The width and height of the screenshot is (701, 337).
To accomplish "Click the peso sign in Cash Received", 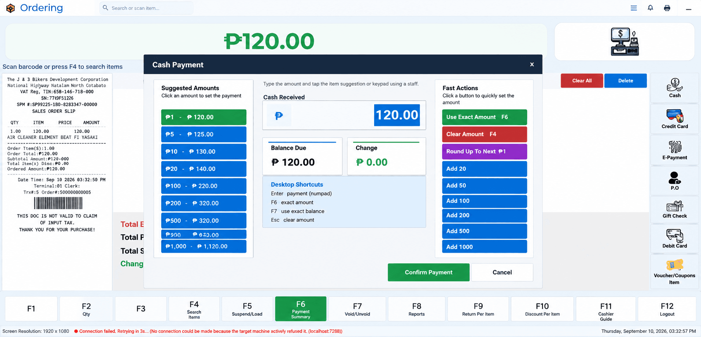I will pyautogui.click(x=279, y=115).
